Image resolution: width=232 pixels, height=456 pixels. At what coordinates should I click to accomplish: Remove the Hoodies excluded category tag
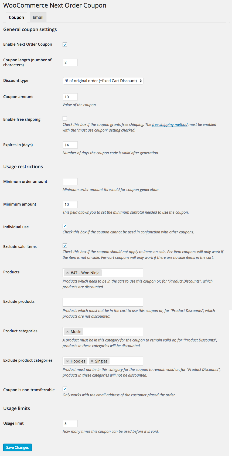(67, 361)
